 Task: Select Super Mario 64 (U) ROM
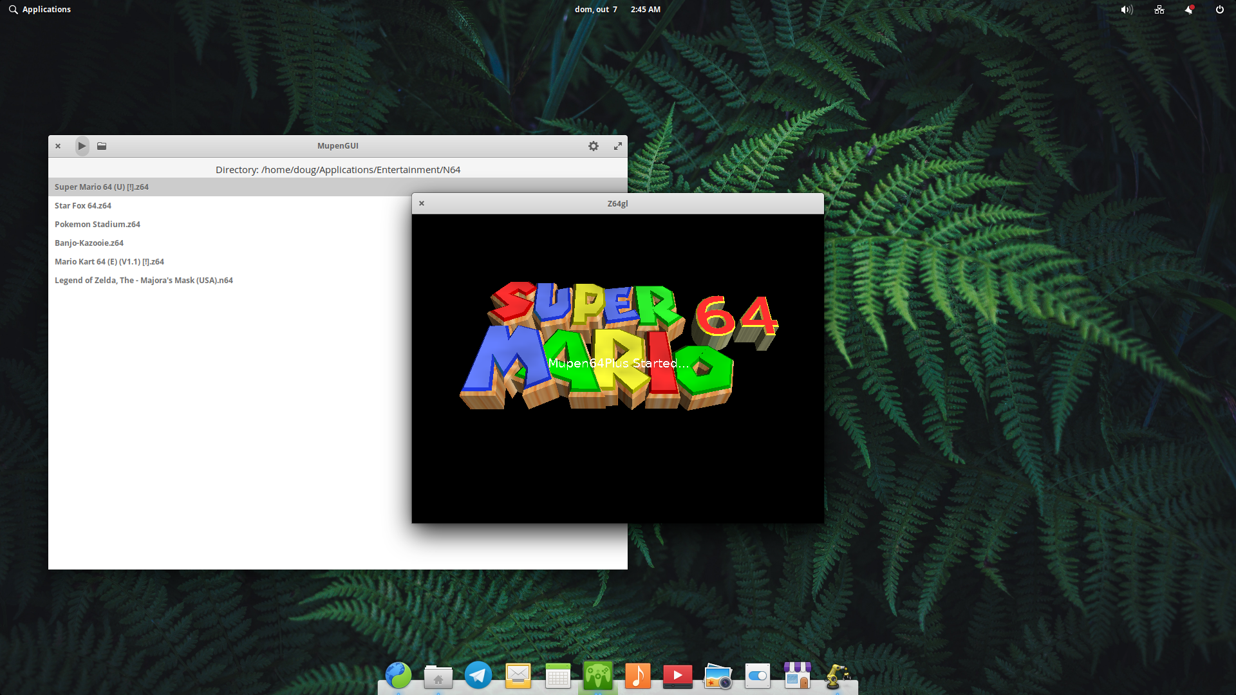(x=102, y=187)
